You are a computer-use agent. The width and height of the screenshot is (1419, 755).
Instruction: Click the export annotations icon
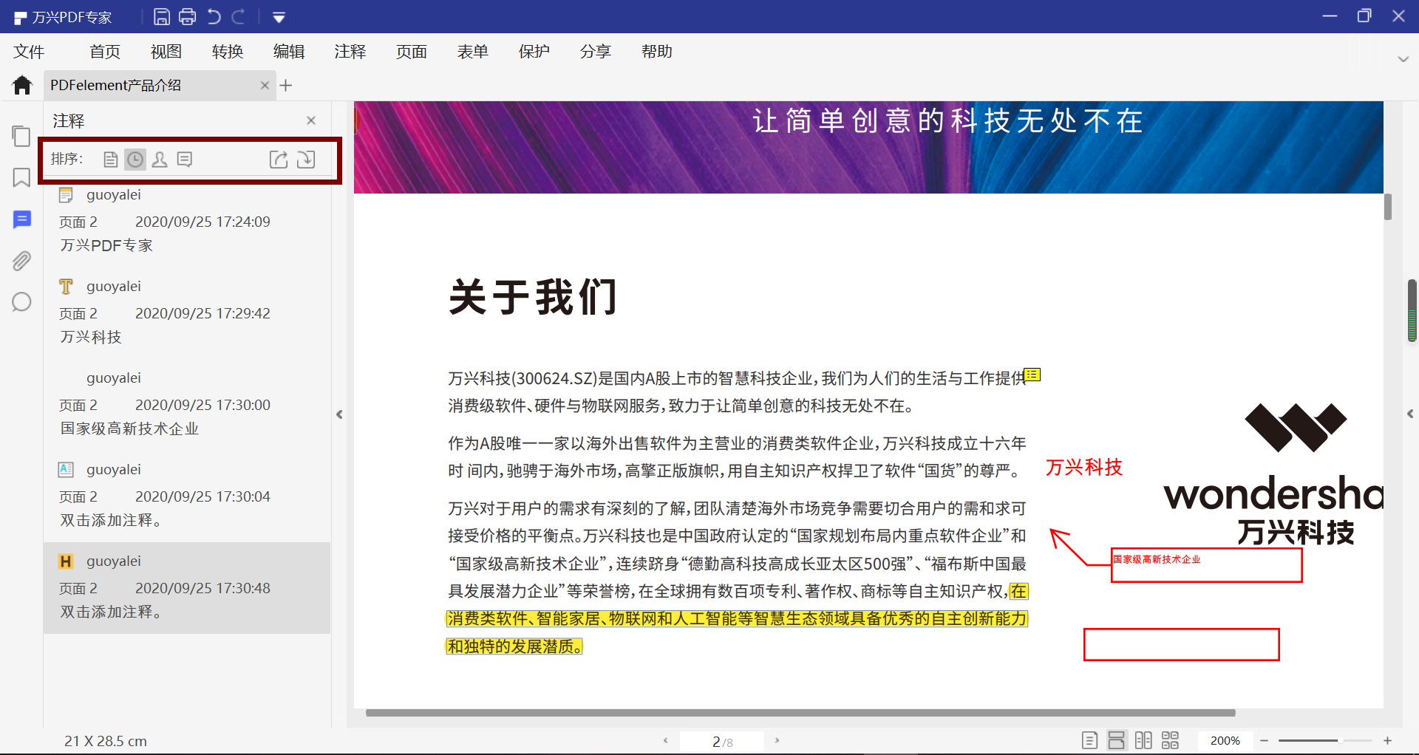(x=279, y=159)
